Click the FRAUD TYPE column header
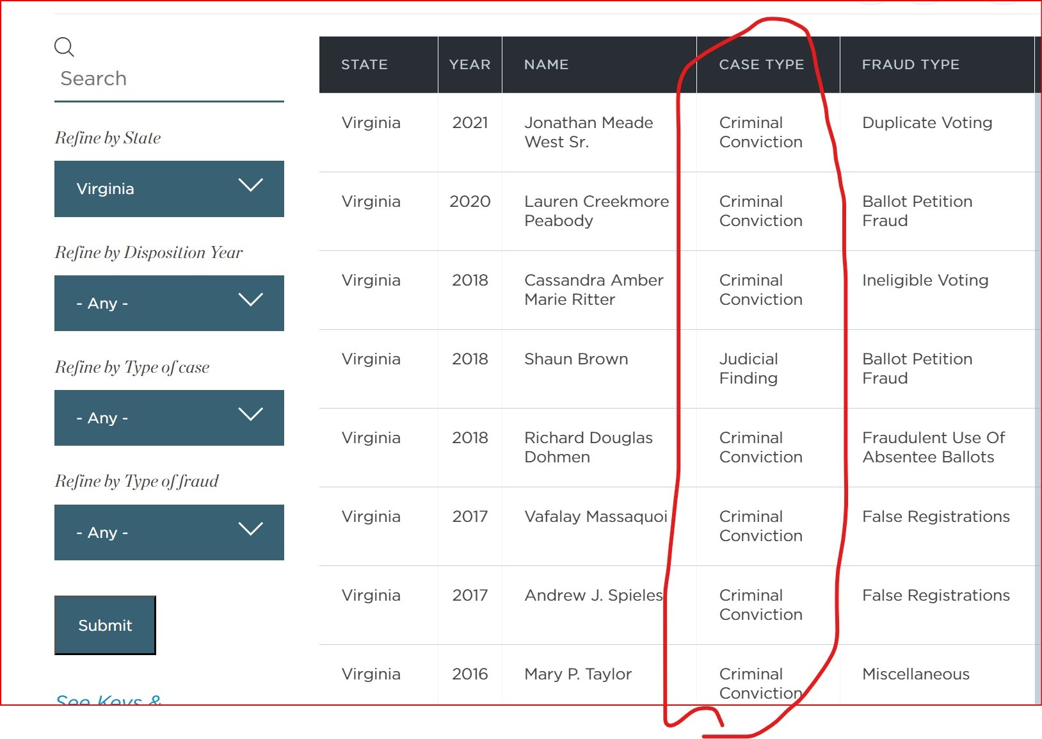The image size is (1042, 739). pyautogui.click(x=910, y=65)
